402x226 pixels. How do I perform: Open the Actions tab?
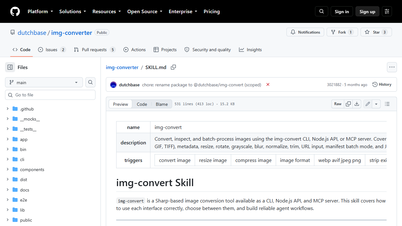pos(135,50)
